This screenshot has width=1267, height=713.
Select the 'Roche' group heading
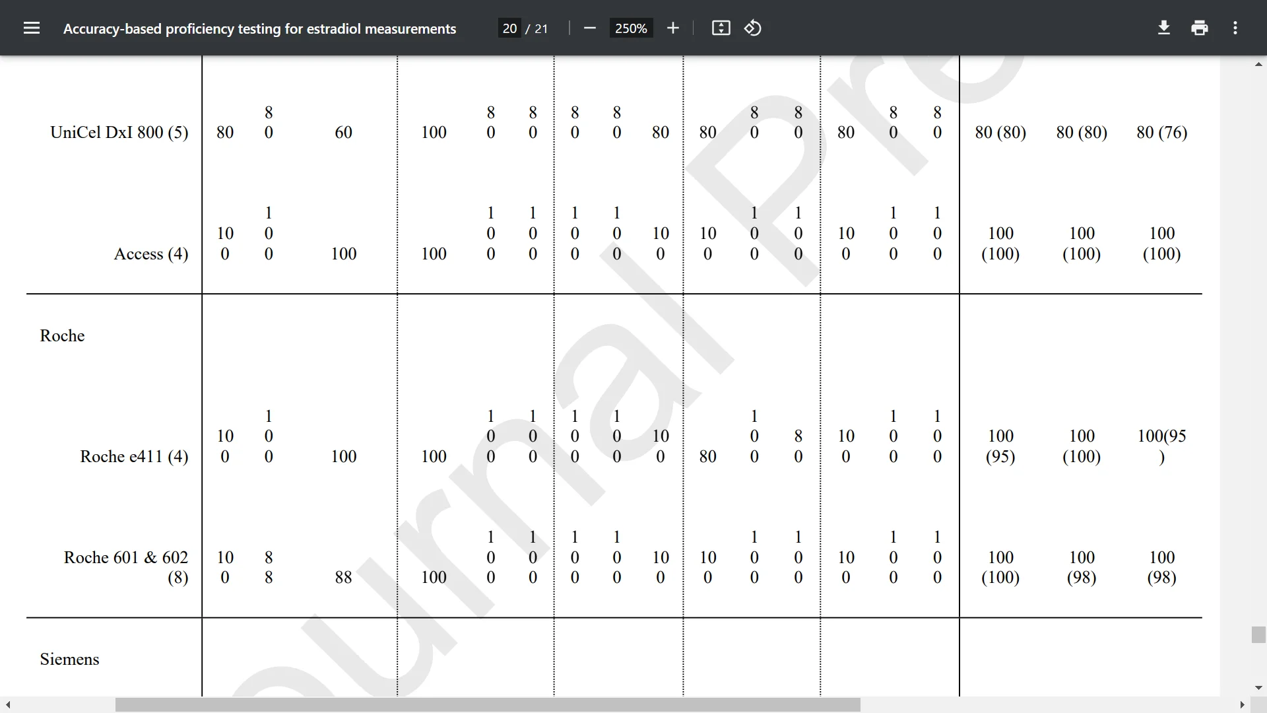click(x=62, y=335)
